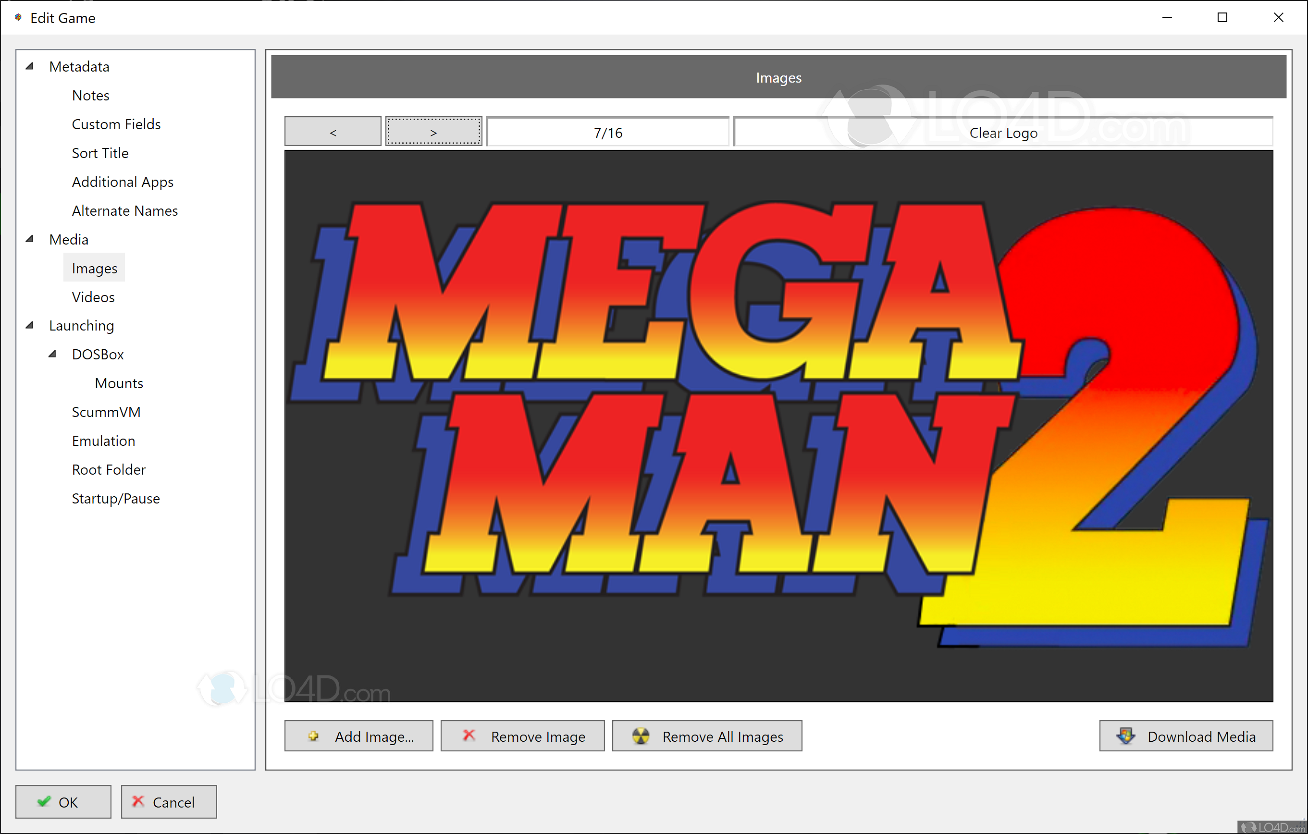The image size is (1308, 834).
Task: Select Videos in the sidebar
Action: pos(93,297)
